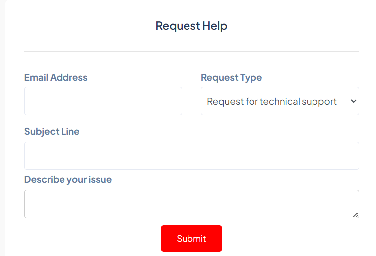Click the "Email Address" field label

(x=56, y=78)
